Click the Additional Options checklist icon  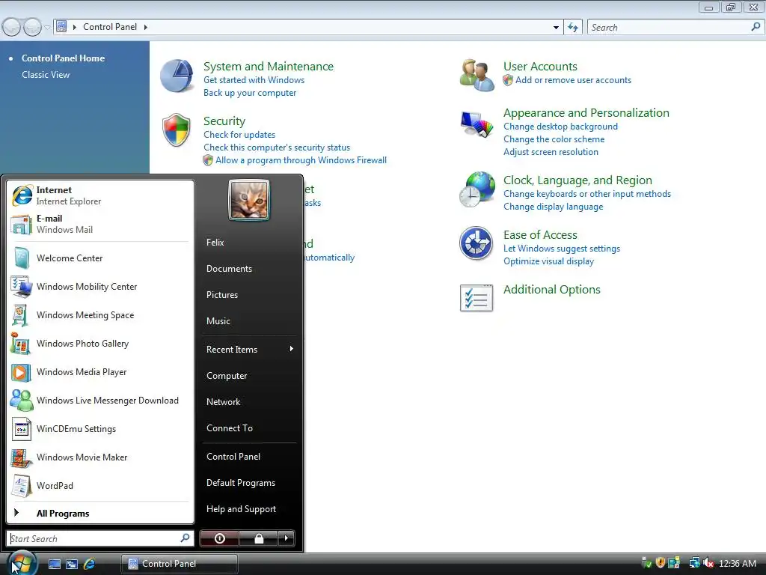pyautogui.click(x=477, y=298)
